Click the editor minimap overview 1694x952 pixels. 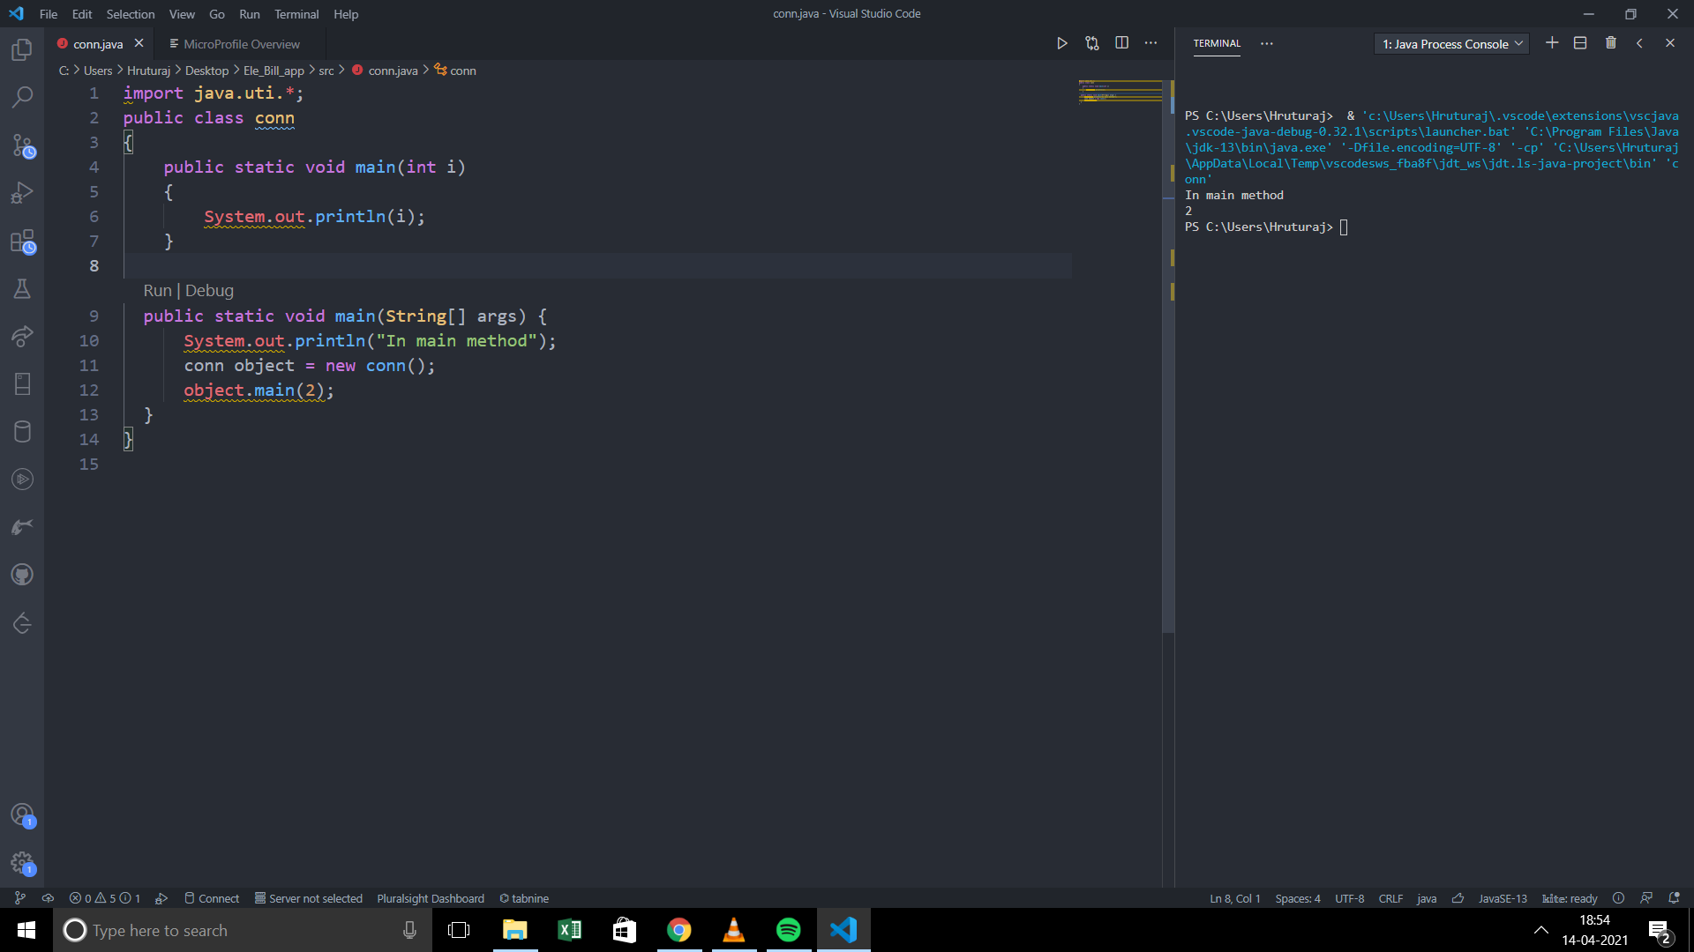(x=1121, y=92)
